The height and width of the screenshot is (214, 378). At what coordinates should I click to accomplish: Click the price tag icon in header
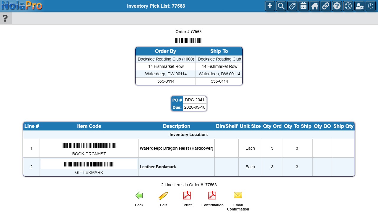point(292,6)
